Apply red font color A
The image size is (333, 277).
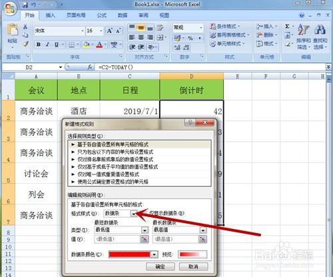tap(99, 45)
